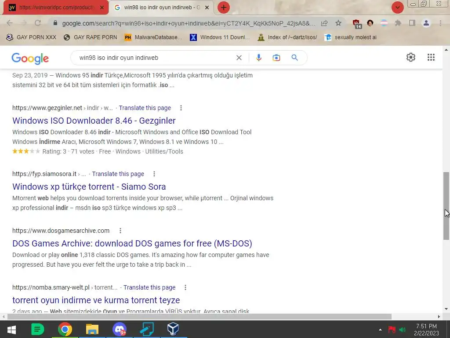Screen dimensions: 450x338
Task: Open more options for the gezginler.net result
Action: [x=181, y=108]
